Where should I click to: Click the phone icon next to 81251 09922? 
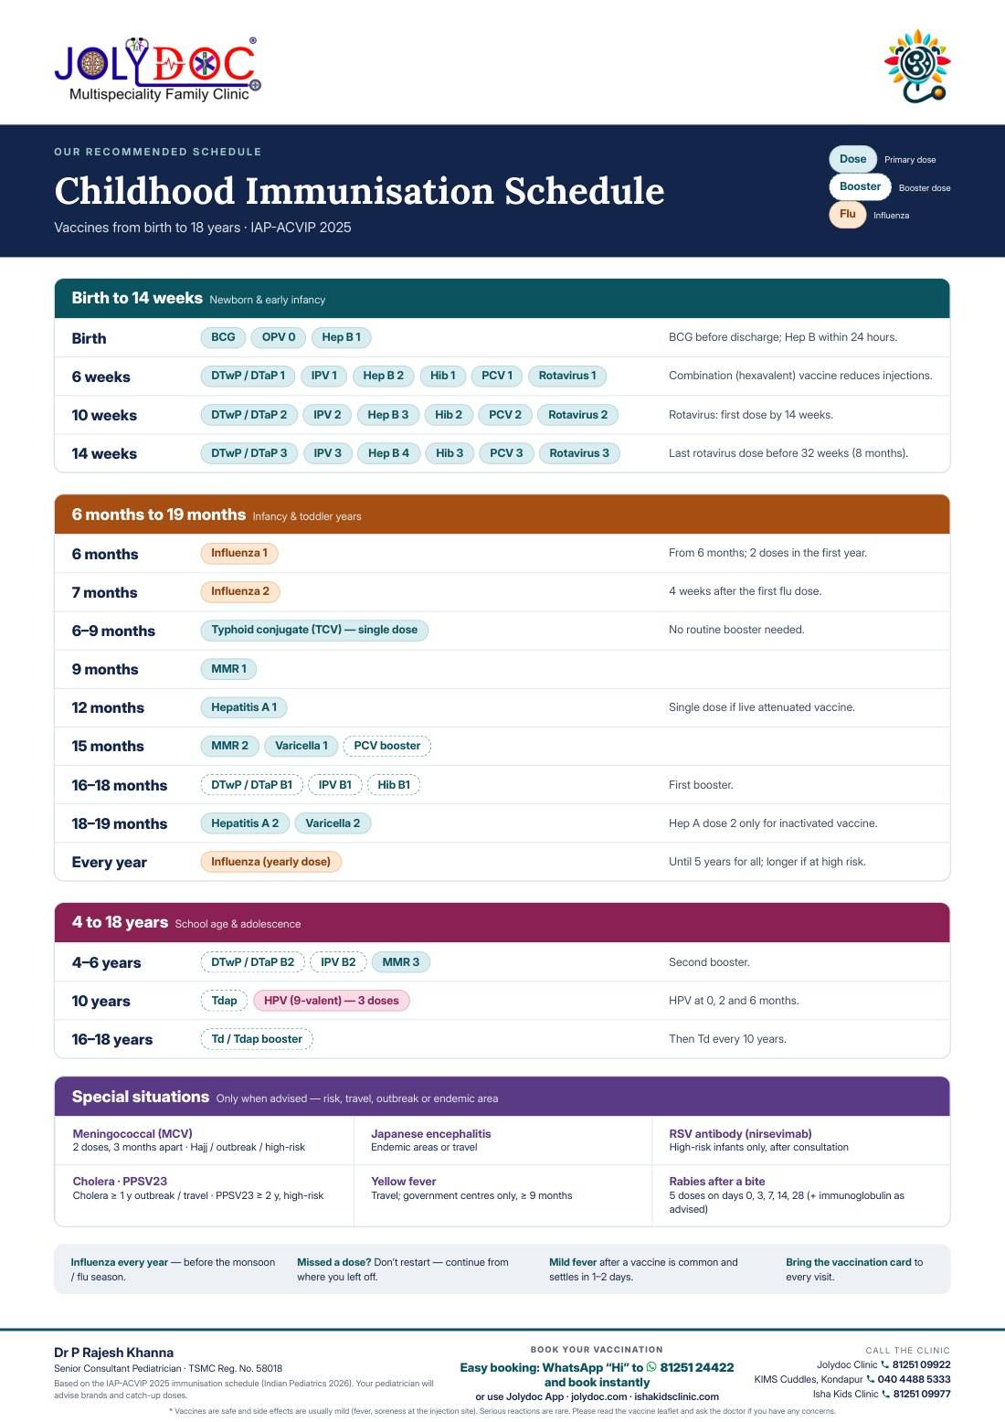tap(885, 1364)
